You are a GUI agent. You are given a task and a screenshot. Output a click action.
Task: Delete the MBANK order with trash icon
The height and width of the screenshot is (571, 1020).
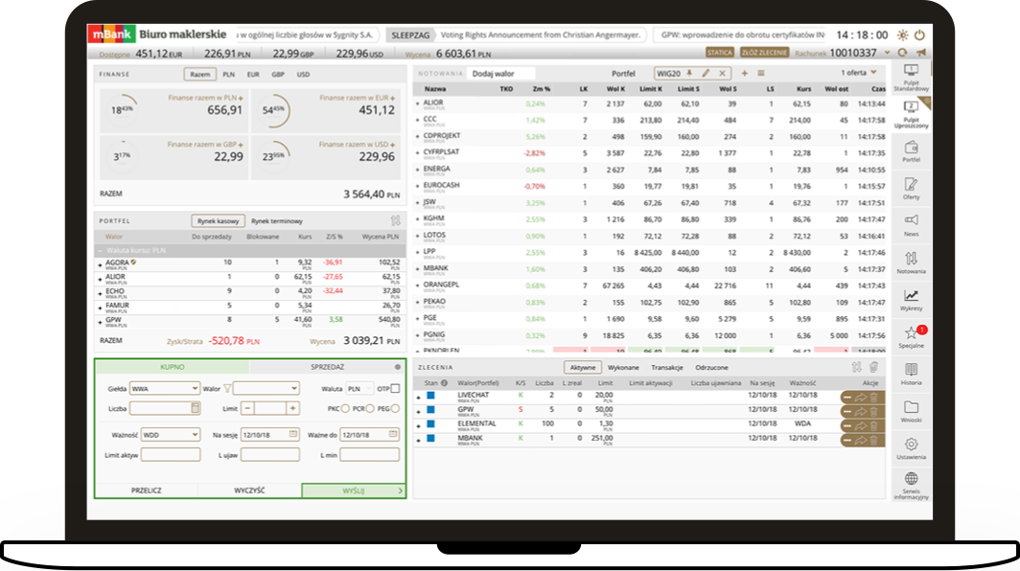(x=873, y=441)
